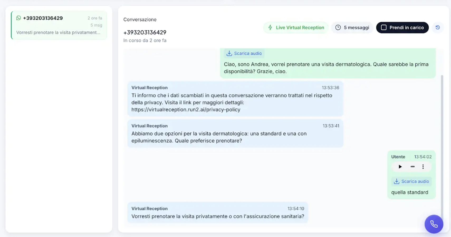
Task: Click the '2 ore fa' time in conversation card
Action: pyautogui.click(x=95, y=18)
